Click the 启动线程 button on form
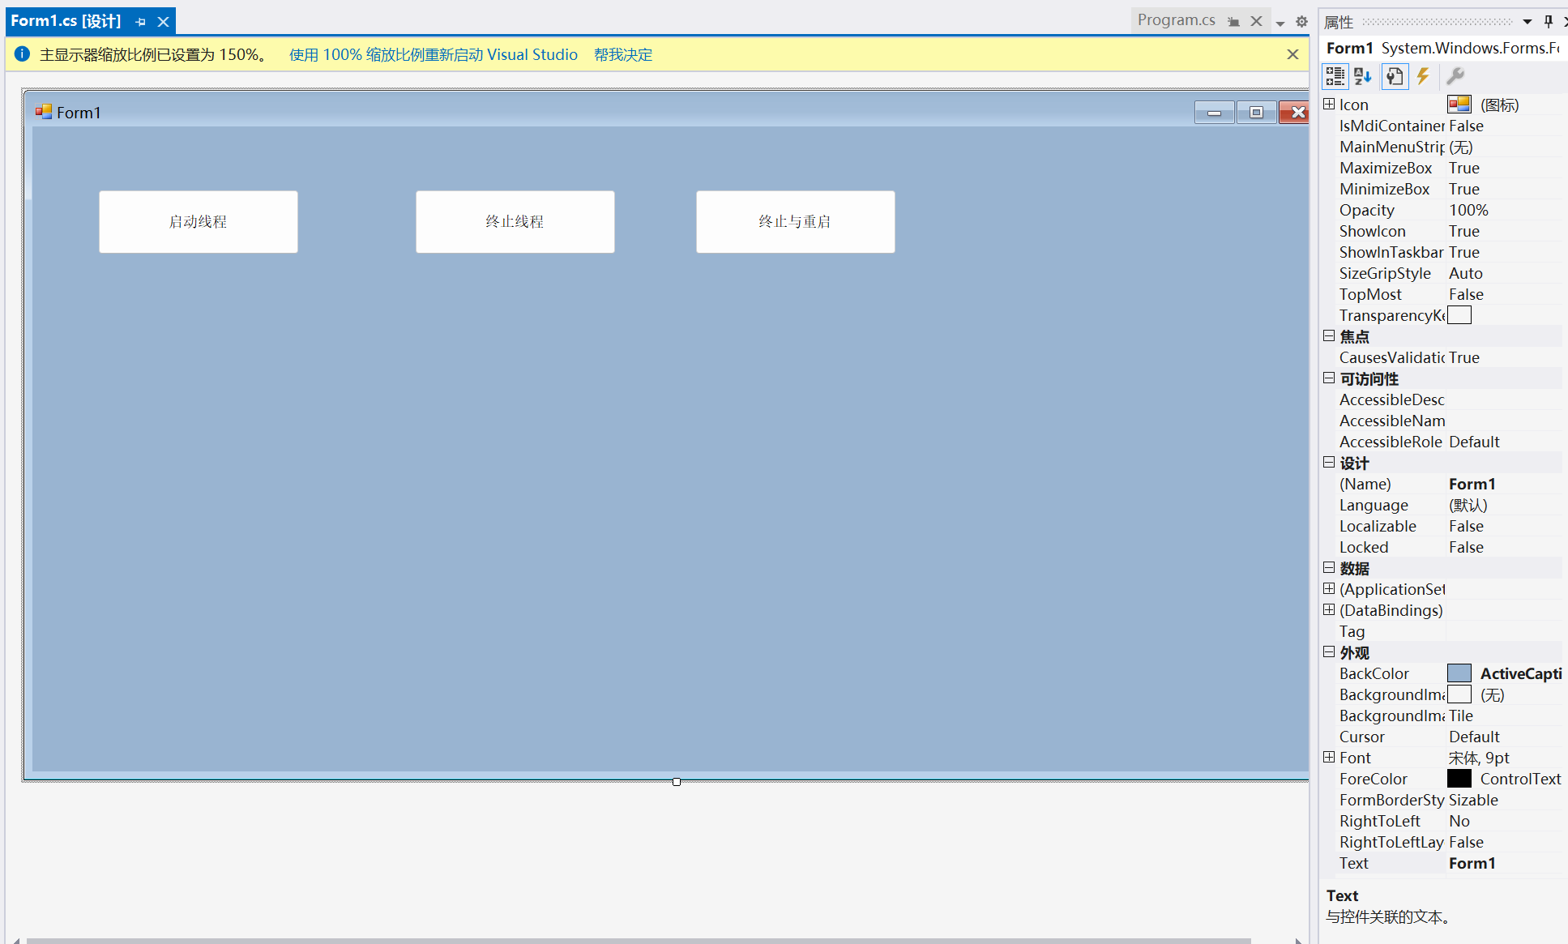The height and width of the screenshot is (944, 1568). [199, 222]
